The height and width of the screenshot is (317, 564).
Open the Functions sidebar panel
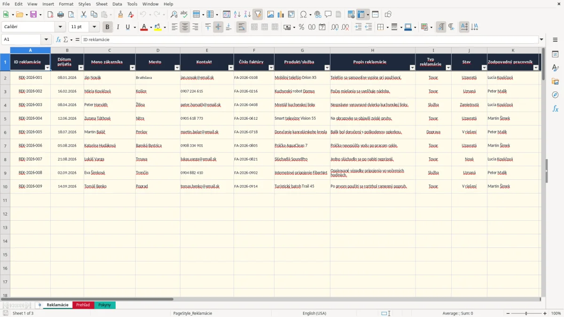click(555, 109)
